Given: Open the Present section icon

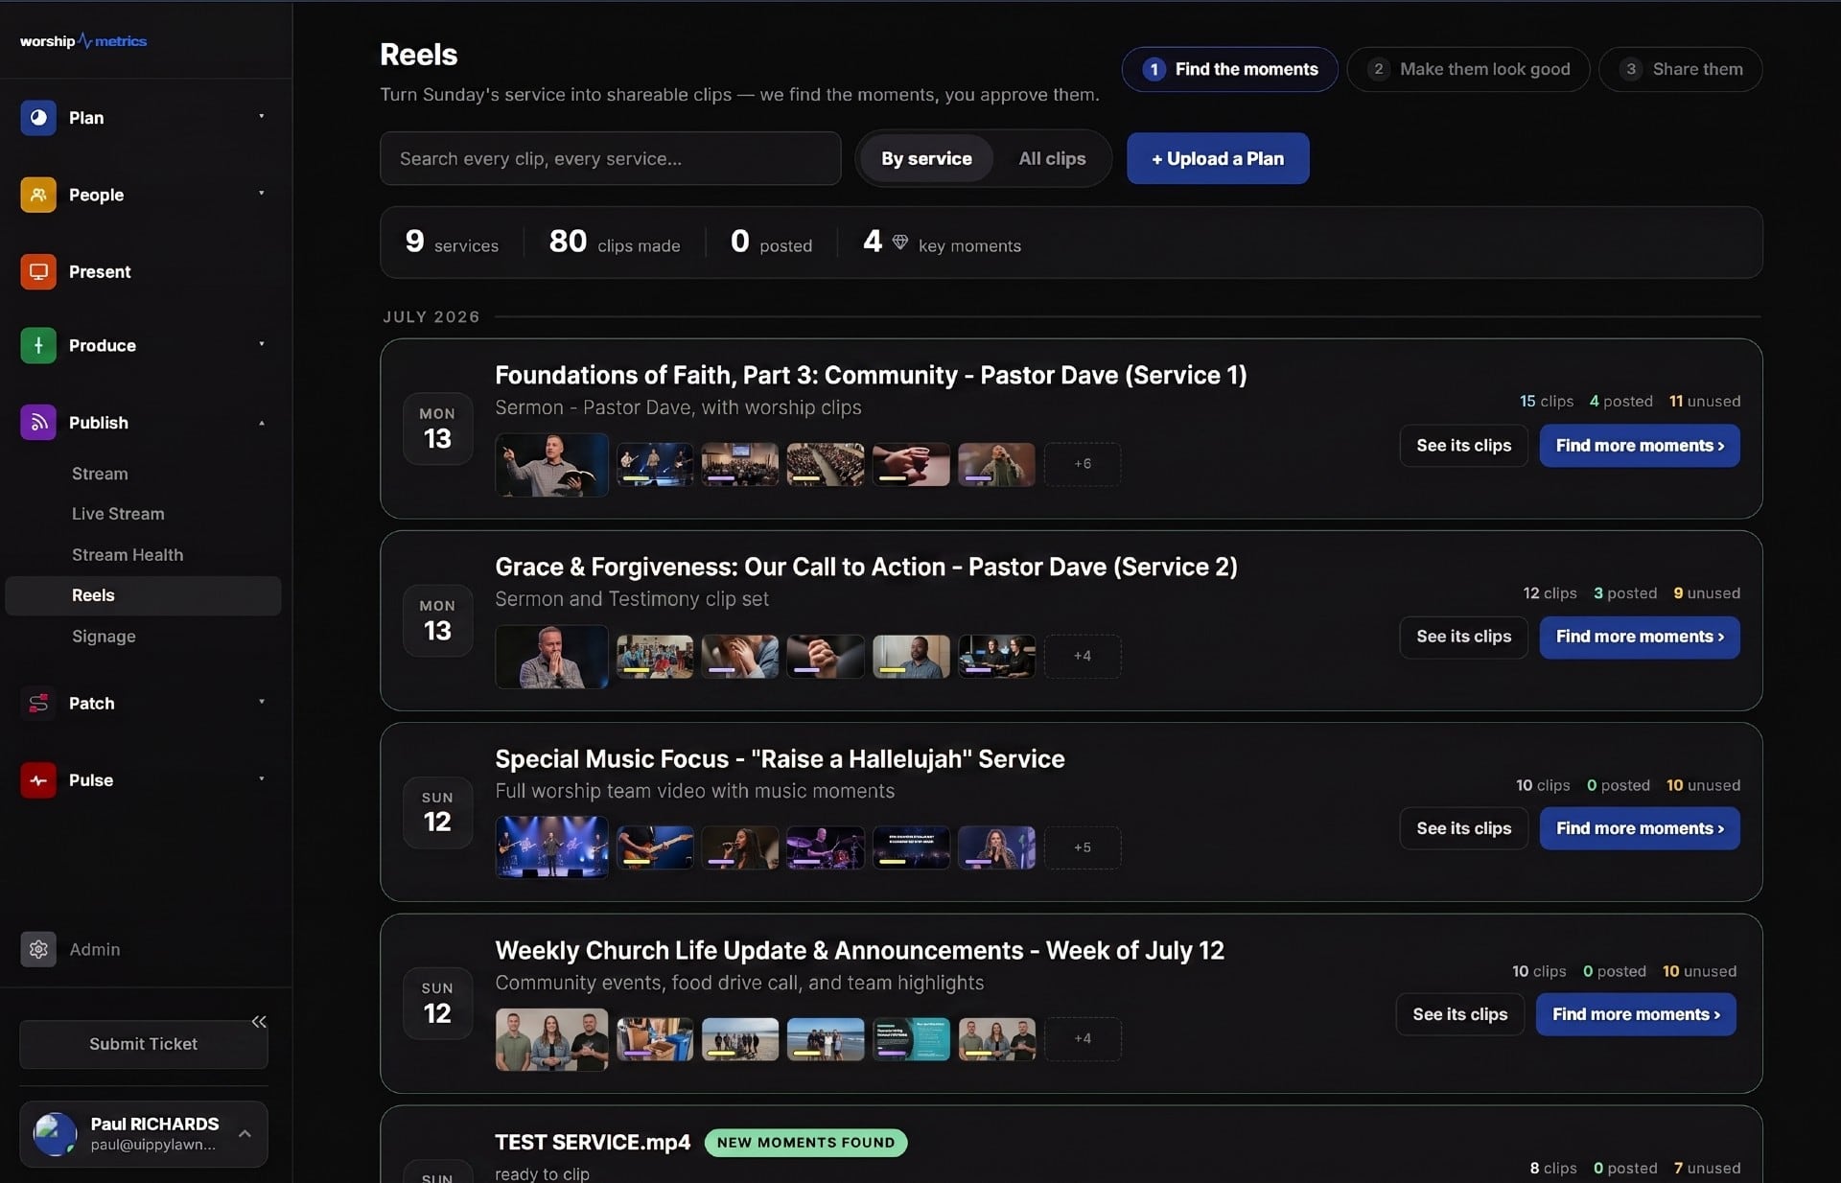Looking at the screenshot, I should pos(38,271).
